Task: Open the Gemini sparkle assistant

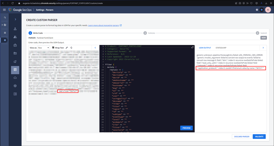Action: pos(262,10)
